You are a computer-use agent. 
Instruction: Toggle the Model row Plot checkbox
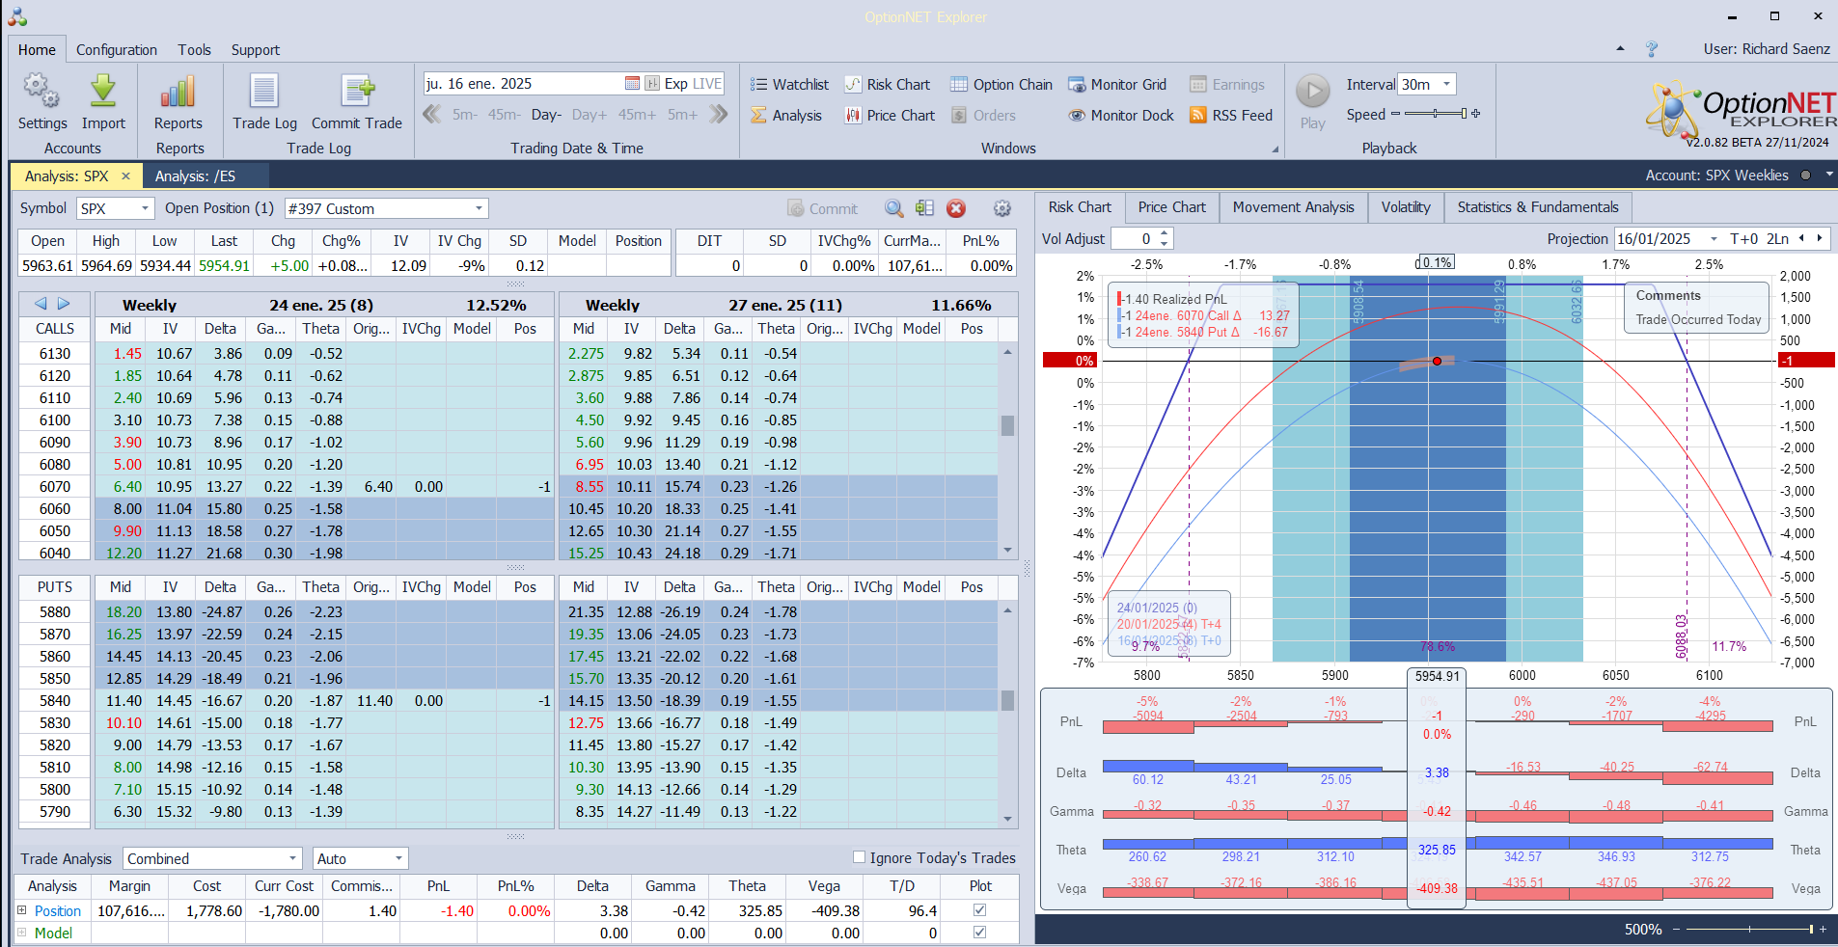[980, 933]
